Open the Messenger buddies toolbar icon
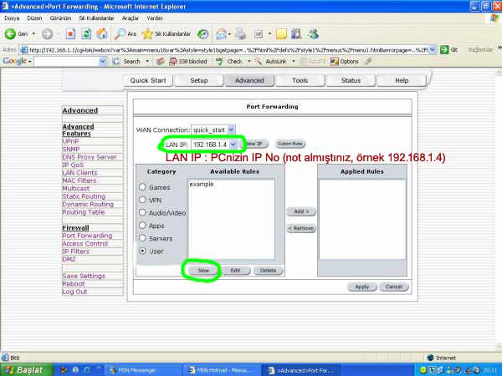 point(313,33)
